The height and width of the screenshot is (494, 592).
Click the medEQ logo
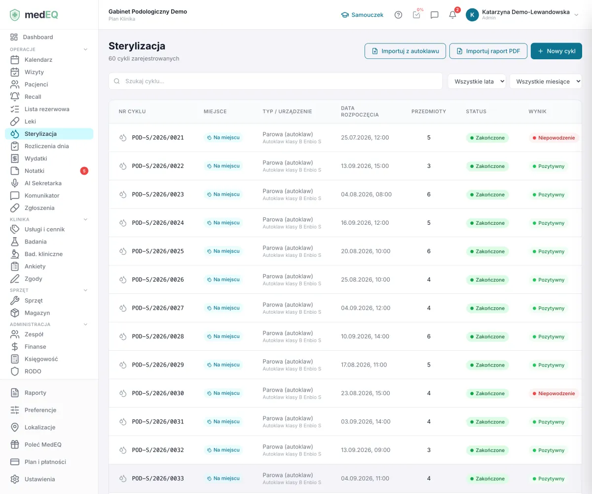[x=34, y=15]
